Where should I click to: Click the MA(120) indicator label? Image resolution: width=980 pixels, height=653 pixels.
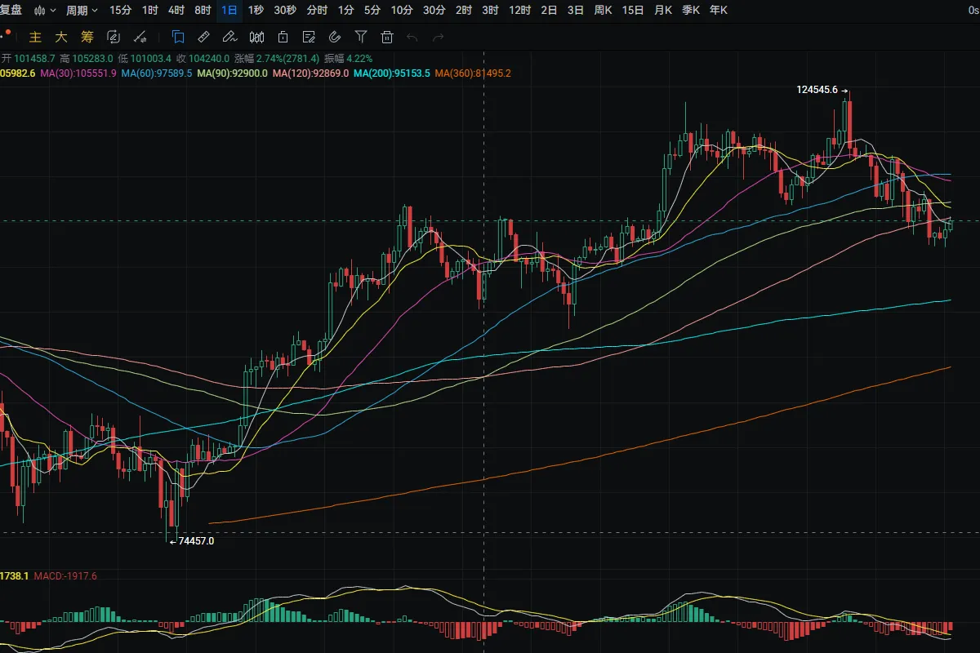[x=311, y=73]
